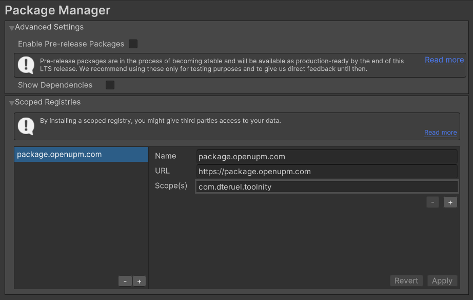The height and width of the screenshot is (300, 473).
Task: Open Read more link for pre-release packages
Action: pyautogui.click(x=444, y=60)
